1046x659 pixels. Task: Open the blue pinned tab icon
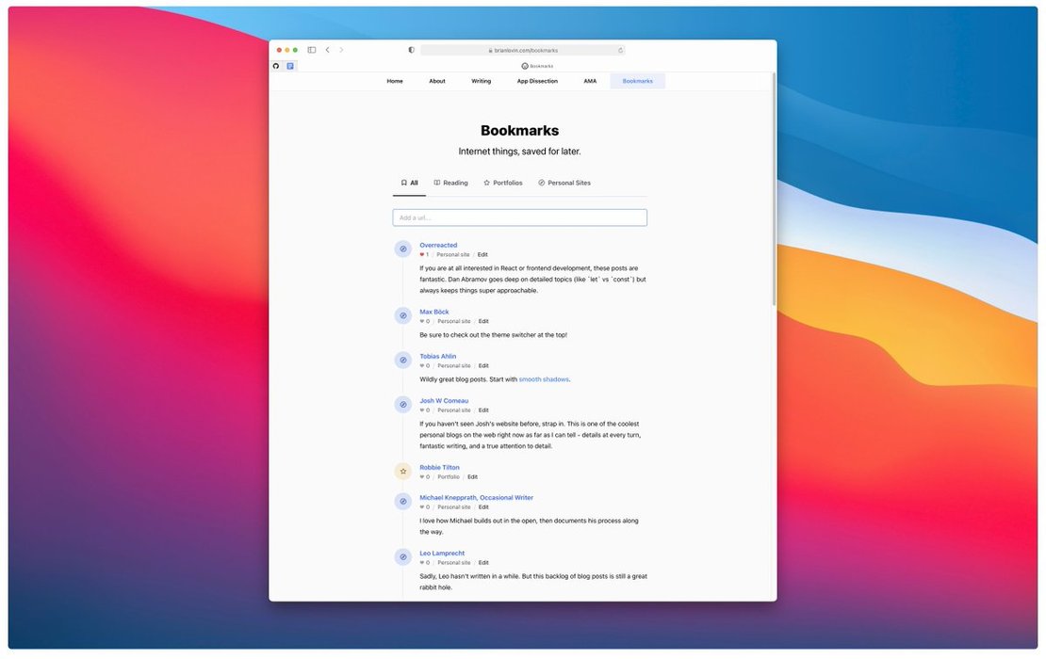pos(290,66)
